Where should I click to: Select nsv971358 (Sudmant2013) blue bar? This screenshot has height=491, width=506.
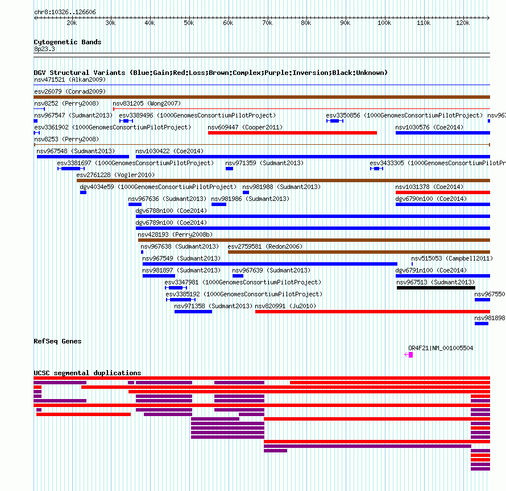[x=193, y=312]
